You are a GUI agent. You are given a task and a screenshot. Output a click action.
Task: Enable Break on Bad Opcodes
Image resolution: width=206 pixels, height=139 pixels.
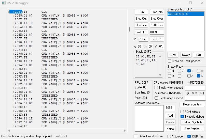coord(170,61)
